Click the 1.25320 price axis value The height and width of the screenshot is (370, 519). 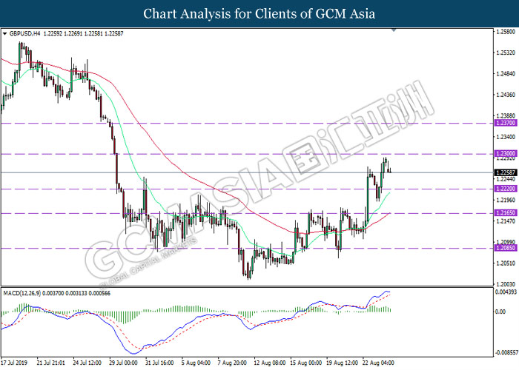point(506,53)
